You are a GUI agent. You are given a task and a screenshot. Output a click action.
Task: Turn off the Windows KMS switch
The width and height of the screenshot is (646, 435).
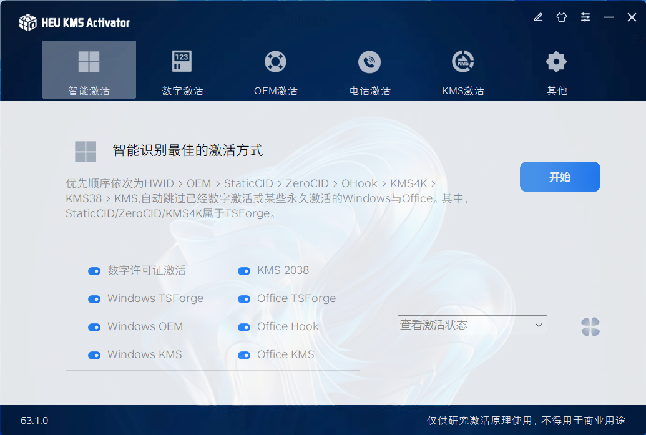pos(94,355)
